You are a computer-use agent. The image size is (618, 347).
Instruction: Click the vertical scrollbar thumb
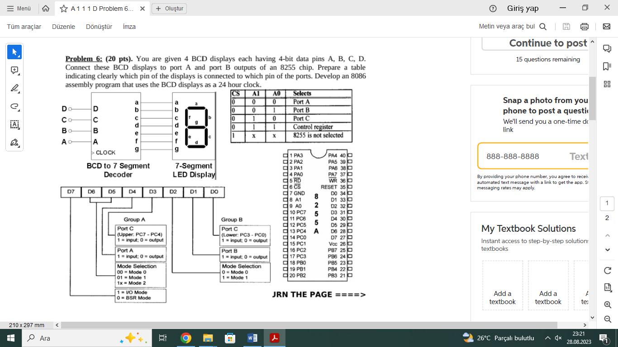pyautogui.click(x=592, y=98)
